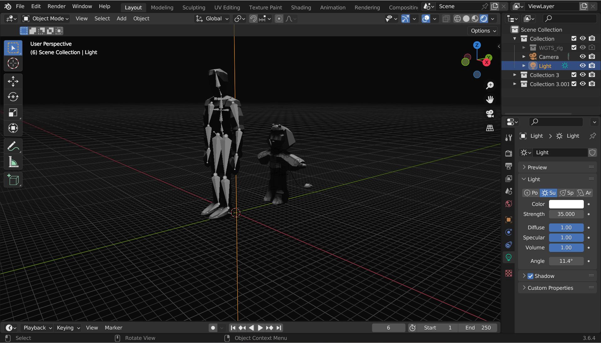Play the animation forward
Viewport: 601px width, 343px height.
pyautogui.click(x=260, y=328)
